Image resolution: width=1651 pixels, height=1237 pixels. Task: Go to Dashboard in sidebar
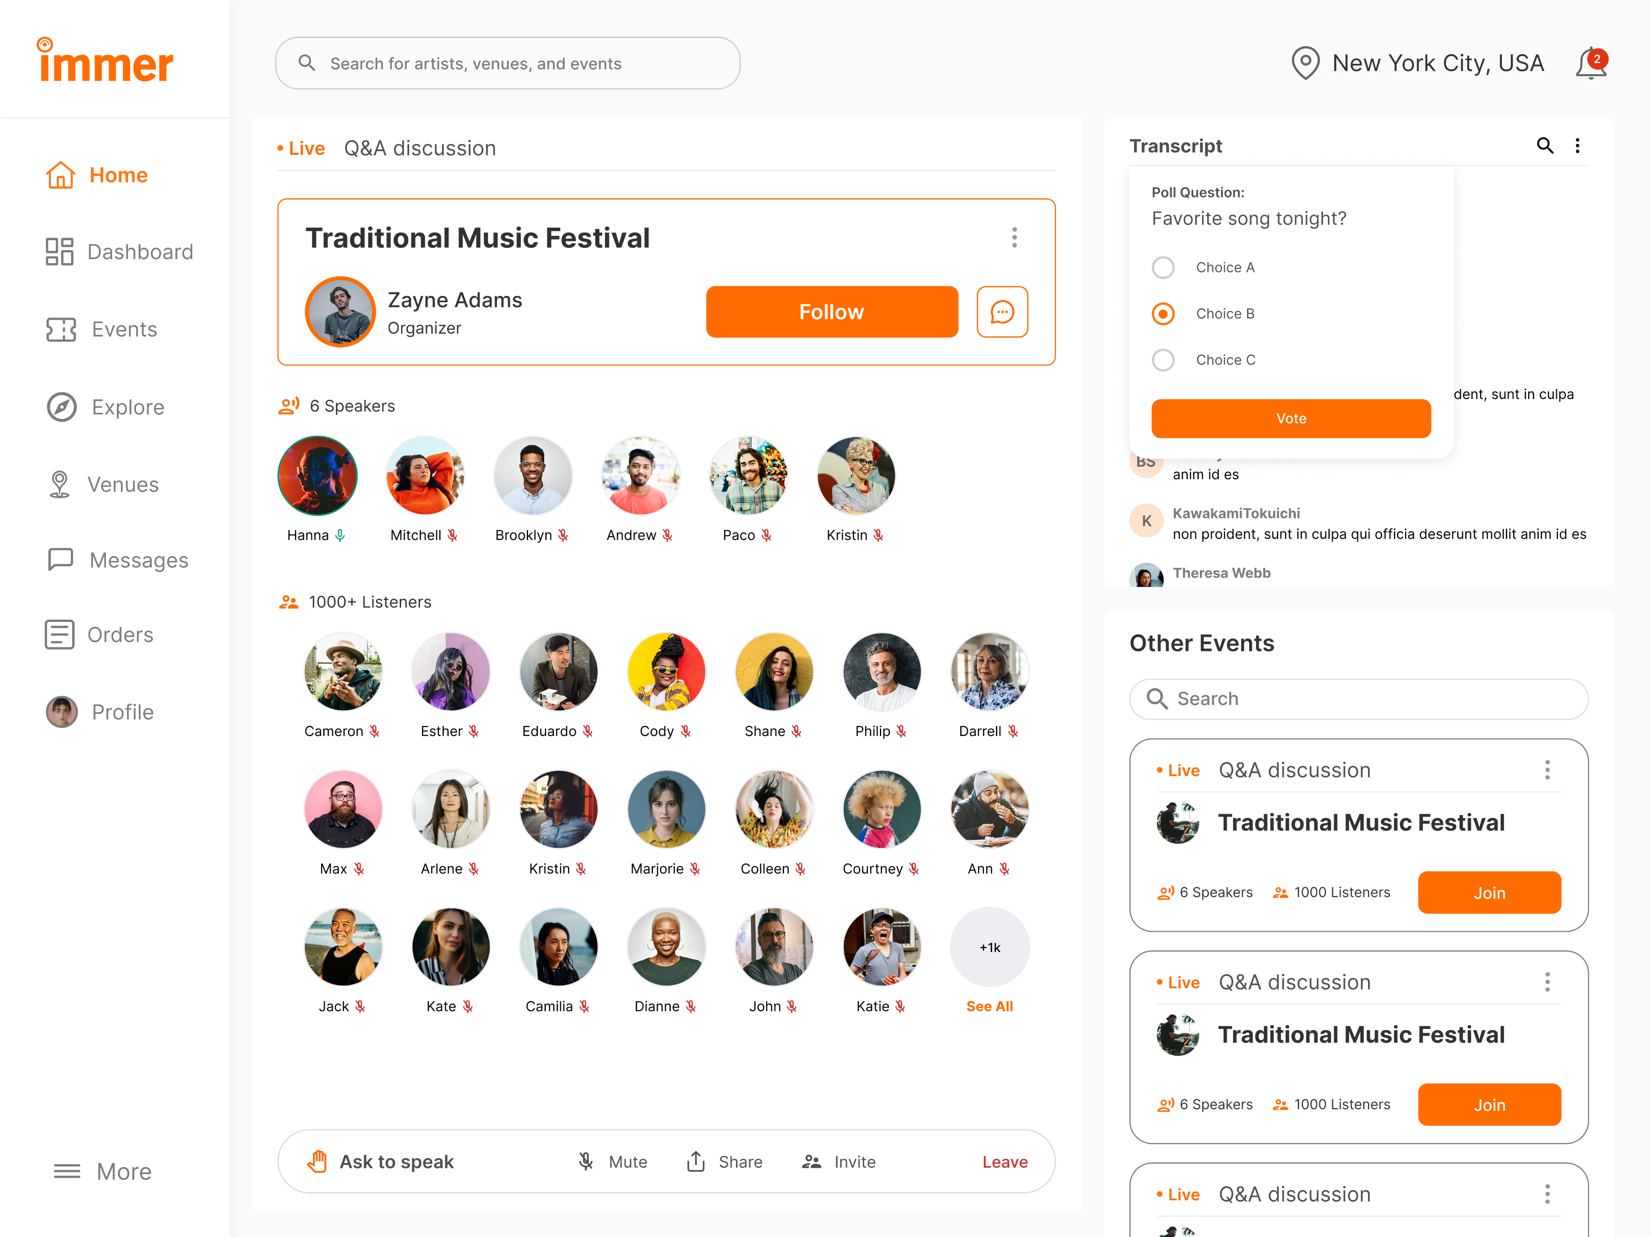pyautogui.click(x=119, y=252)
